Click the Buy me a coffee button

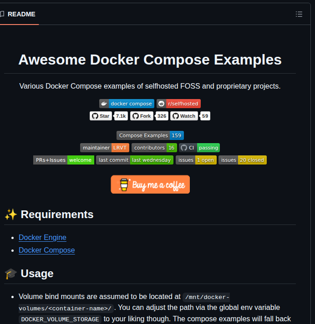click(x=150, y=184)
